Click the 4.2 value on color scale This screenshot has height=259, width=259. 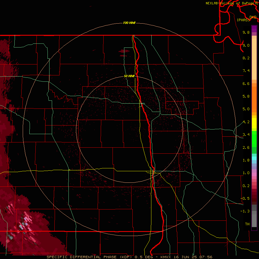tap(246, 122)
